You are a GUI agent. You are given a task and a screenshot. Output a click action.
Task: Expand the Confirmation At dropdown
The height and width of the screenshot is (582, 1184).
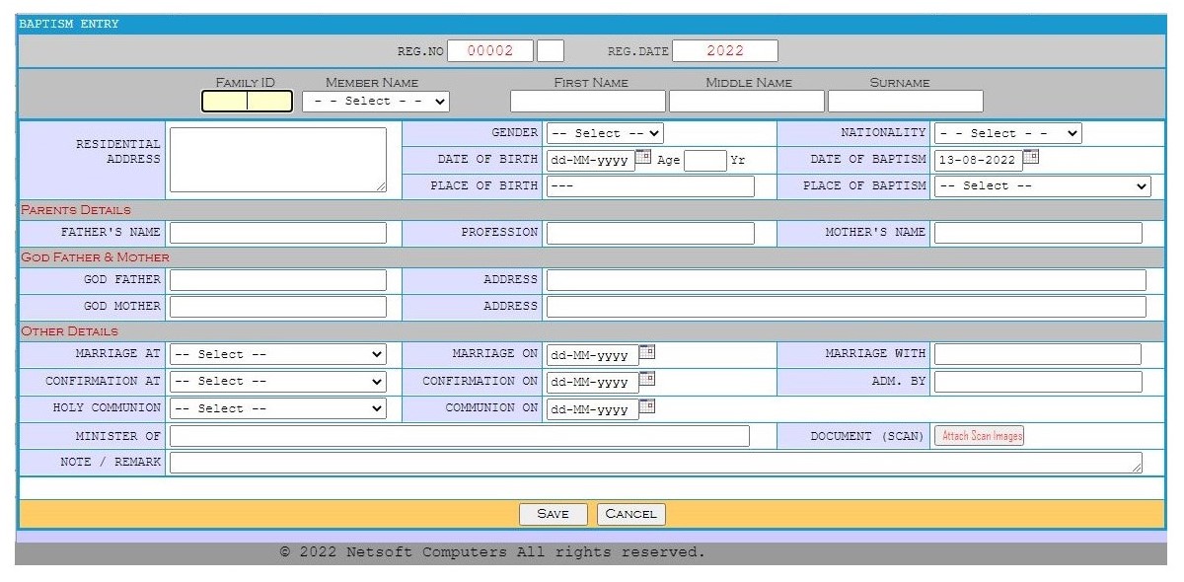(277, 382)
